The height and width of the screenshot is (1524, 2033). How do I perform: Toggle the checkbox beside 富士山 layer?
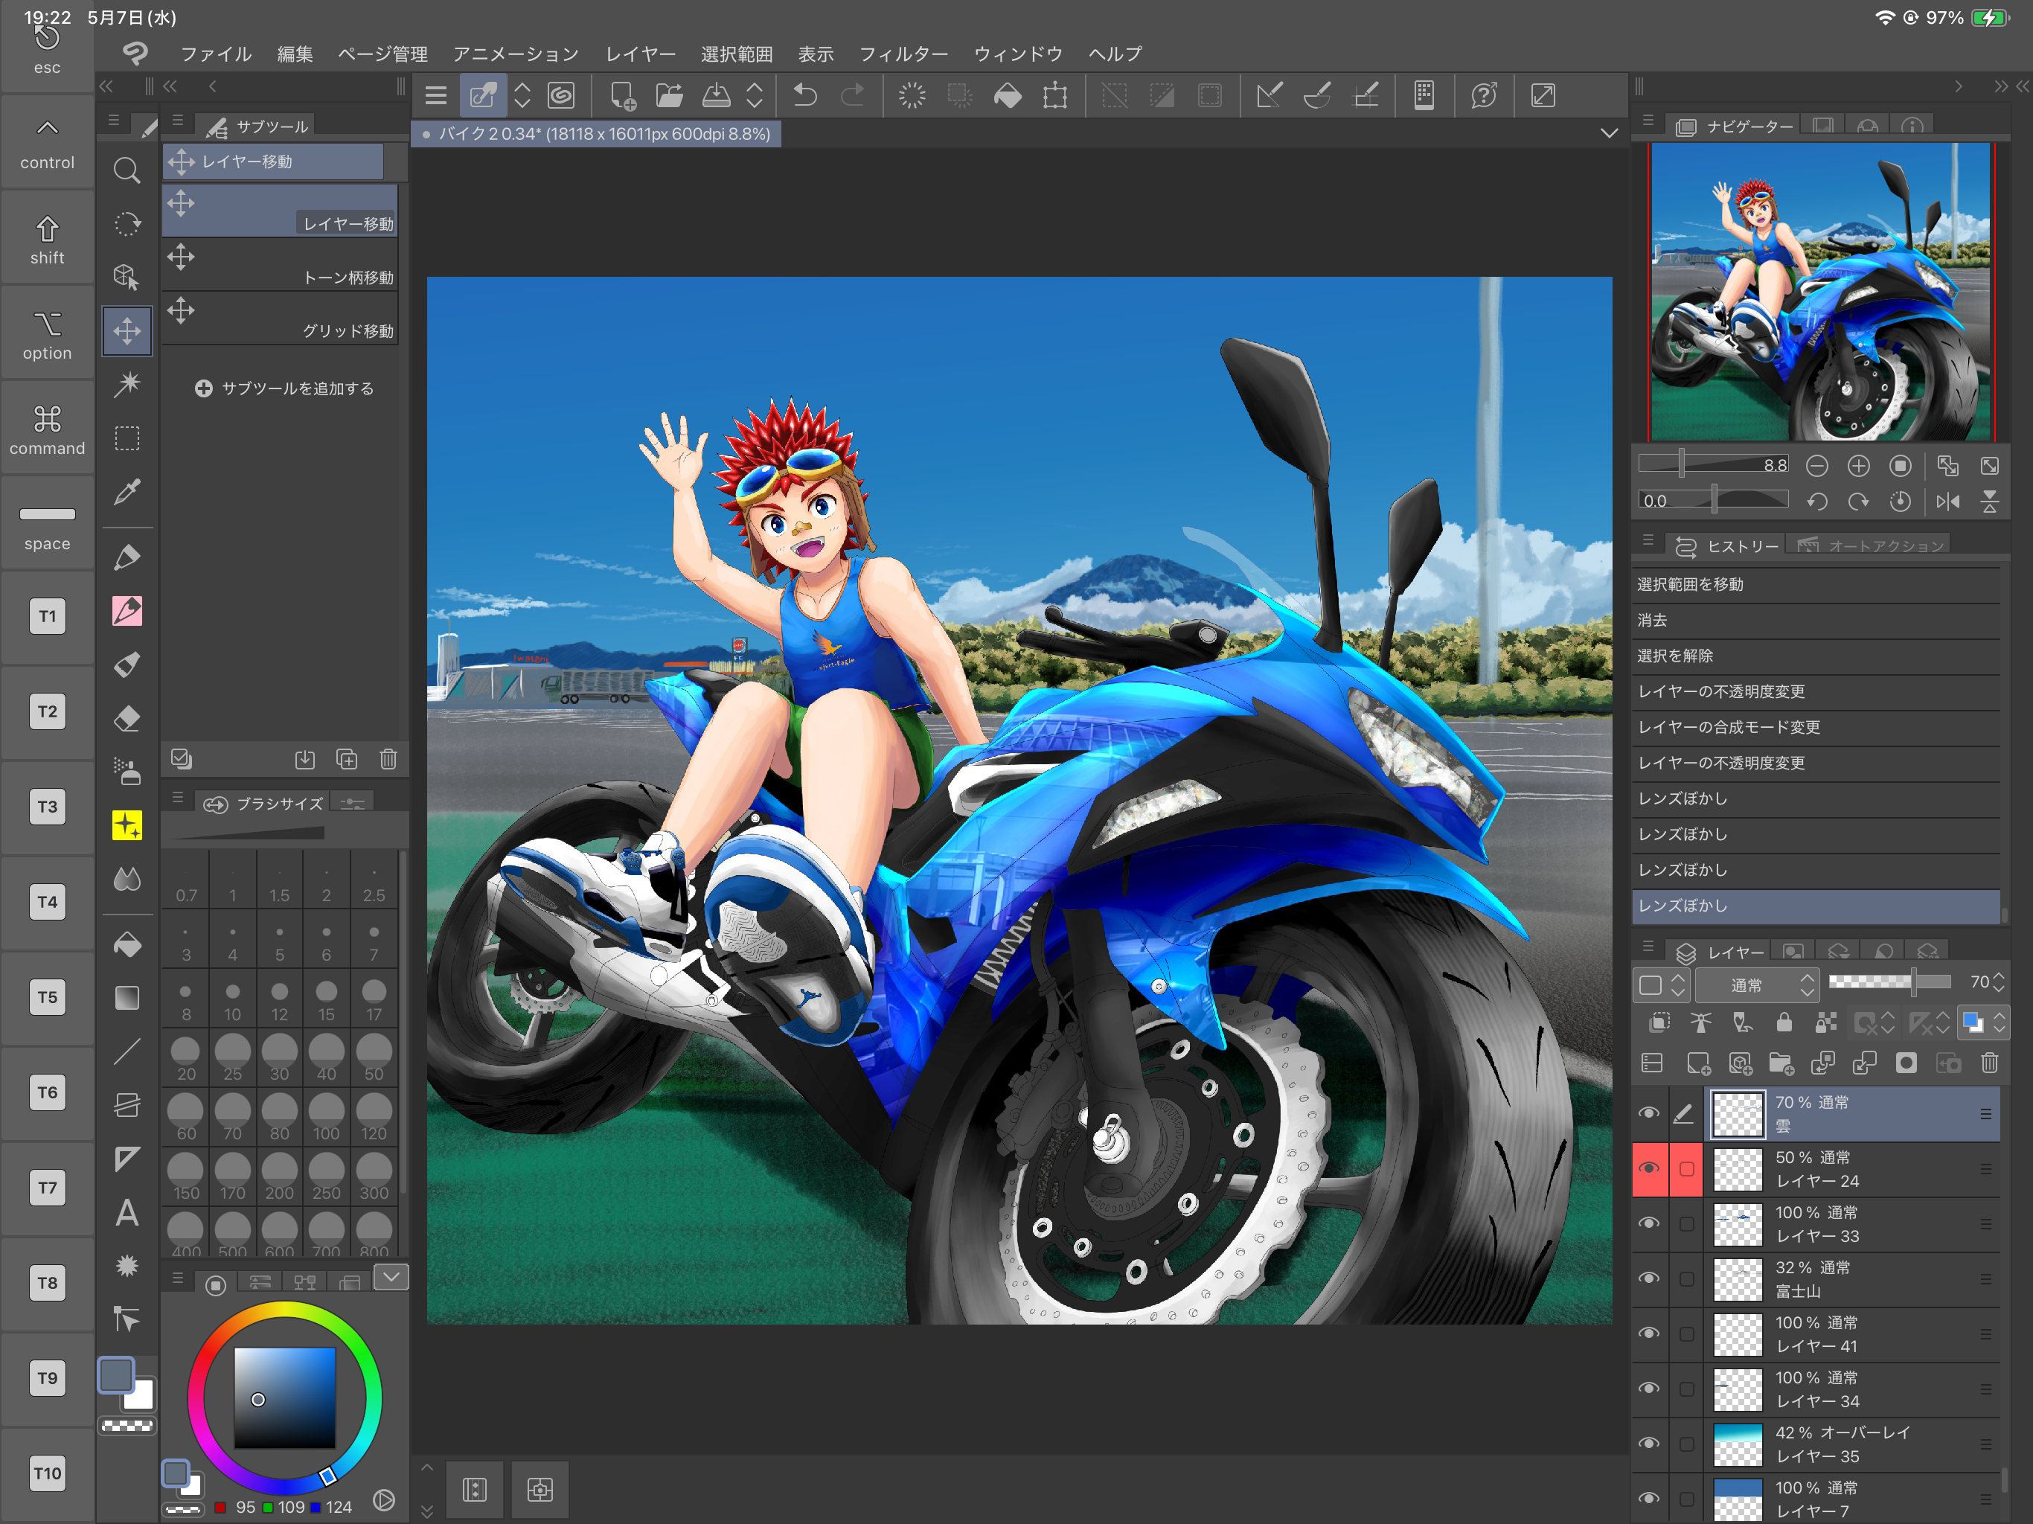click(x=1686, y=1279)
